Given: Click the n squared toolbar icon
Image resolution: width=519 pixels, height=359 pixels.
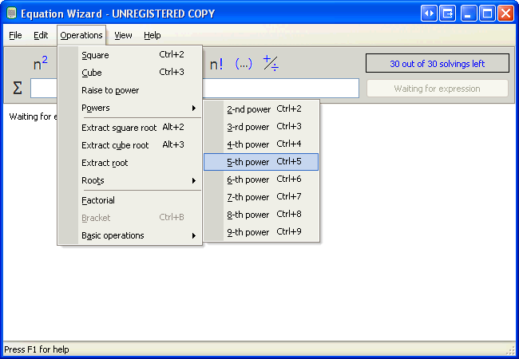Looking at the screenshot, I should coord(41,63).
